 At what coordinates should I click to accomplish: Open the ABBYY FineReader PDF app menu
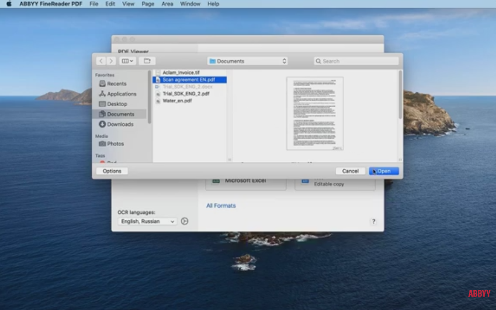51,4
